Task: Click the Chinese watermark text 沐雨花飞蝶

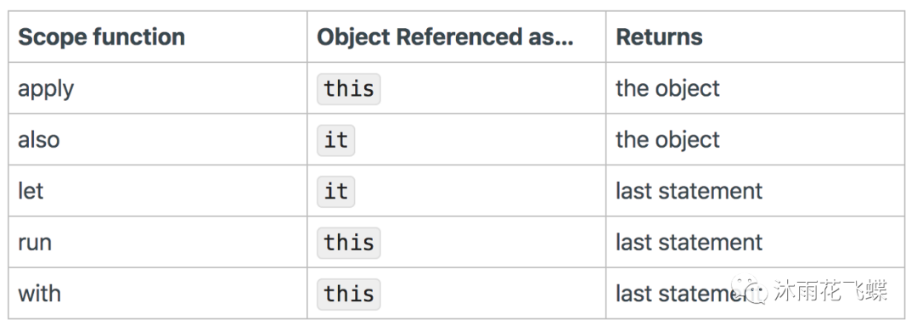Action: [831, 290]
